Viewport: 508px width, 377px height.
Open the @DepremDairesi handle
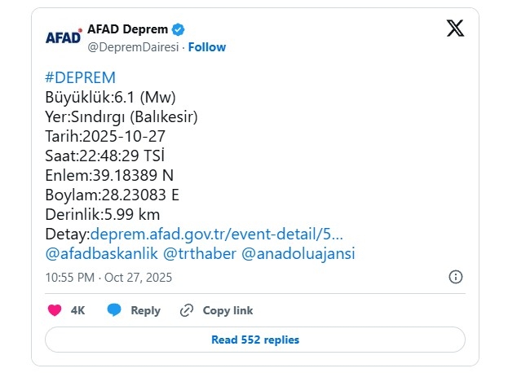132,47
